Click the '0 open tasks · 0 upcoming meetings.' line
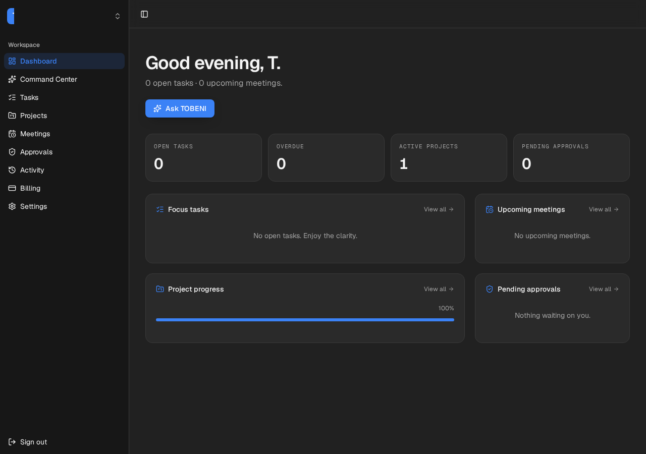 [x=214, y=83]
